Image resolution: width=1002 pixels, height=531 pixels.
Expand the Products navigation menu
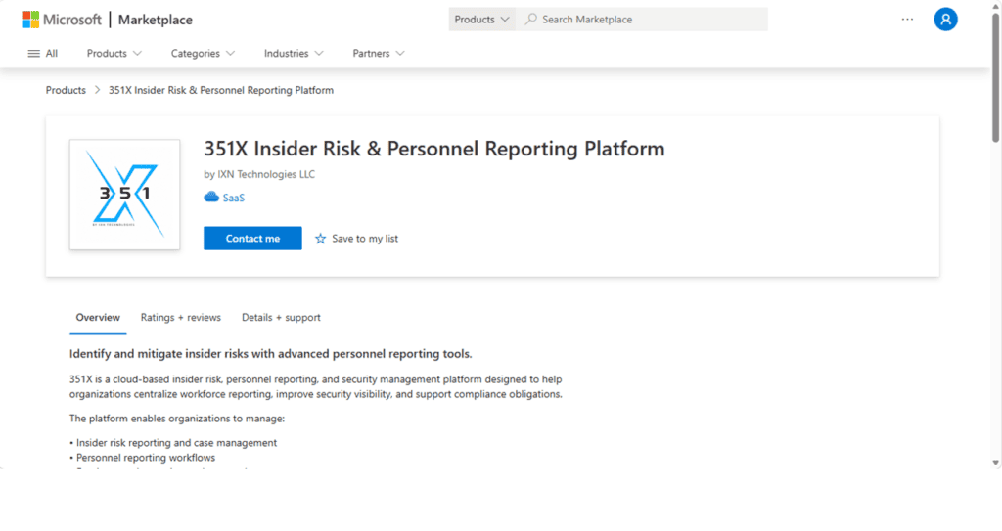point(114,54)
